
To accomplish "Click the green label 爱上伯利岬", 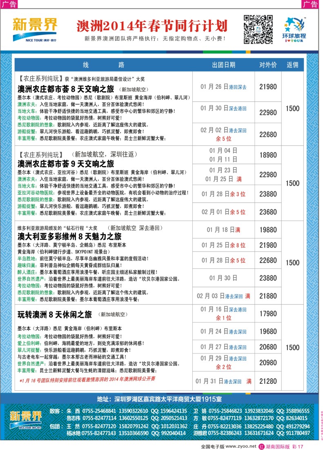I will point(30,343).
